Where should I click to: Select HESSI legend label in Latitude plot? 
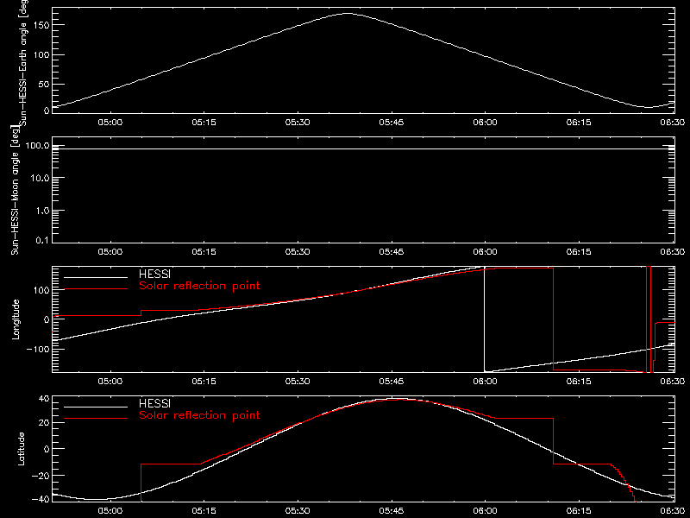pyautogui.click(x=154, y=403)
